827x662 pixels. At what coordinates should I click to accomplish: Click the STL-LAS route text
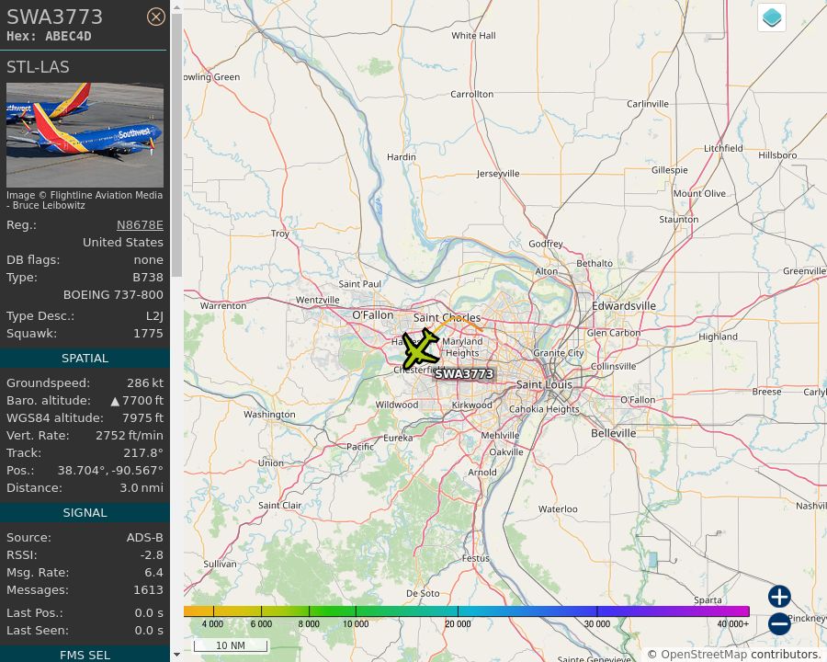(x=38, y=66)
